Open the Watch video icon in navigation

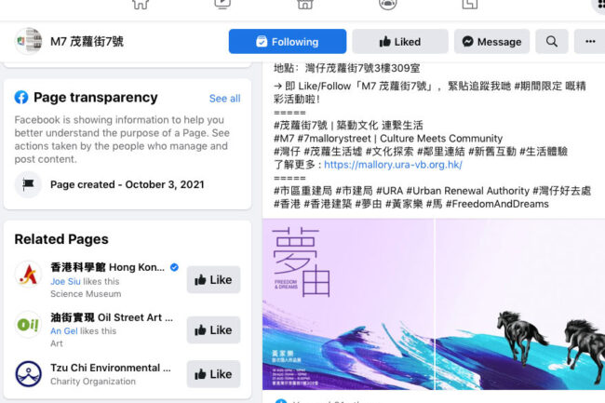click(x=222, y=5)
